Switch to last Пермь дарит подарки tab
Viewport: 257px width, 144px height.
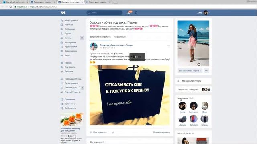click(98, 2)
